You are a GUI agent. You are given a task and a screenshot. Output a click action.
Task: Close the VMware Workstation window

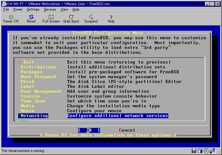pyautogui.click(x=218, y=4)
